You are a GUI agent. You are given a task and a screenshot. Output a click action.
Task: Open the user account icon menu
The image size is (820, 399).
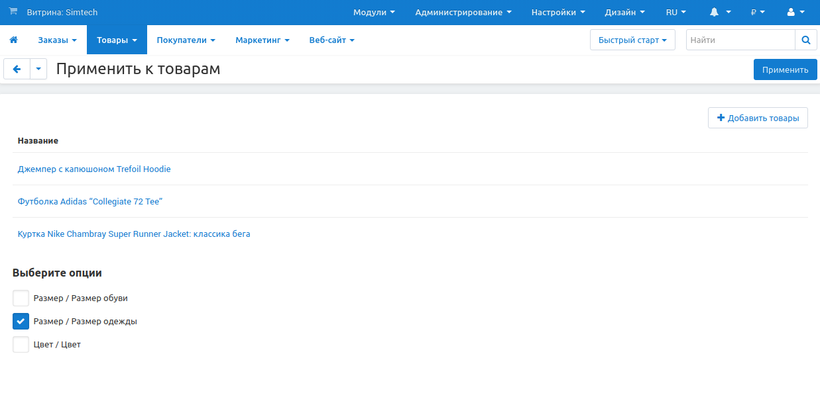(x=795, y=13)
